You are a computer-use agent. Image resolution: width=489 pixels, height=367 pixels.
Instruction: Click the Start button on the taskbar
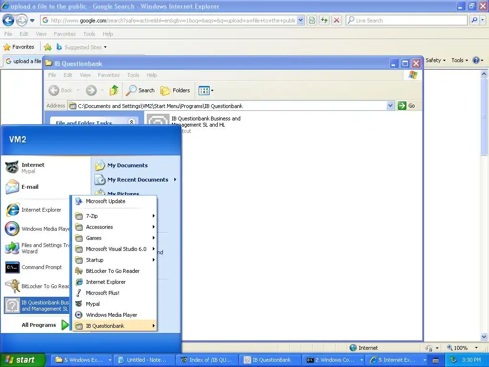22,360
